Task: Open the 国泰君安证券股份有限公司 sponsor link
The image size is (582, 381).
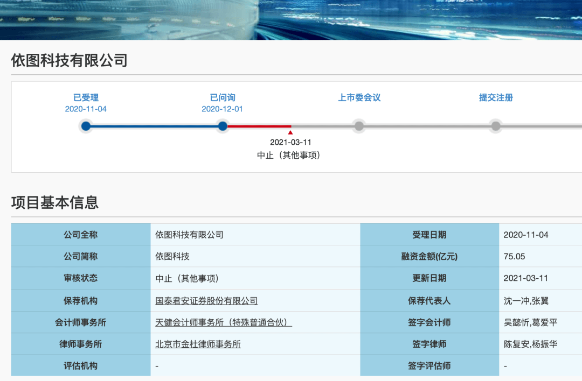Action: click(206, 301)
